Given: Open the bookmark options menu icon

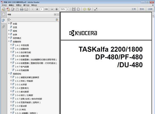Looking at the screenshot, I should (x=9, y=20).
